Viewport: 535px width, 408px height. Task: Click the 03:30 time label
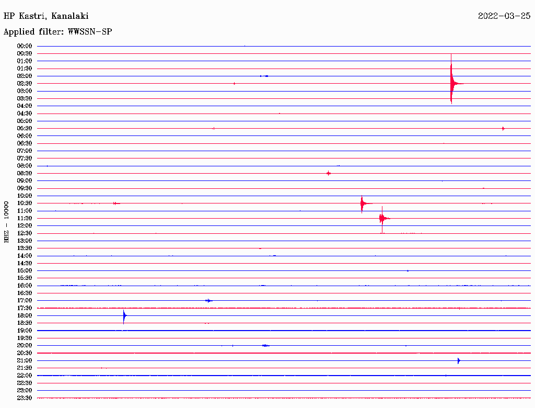coord(25,99)
